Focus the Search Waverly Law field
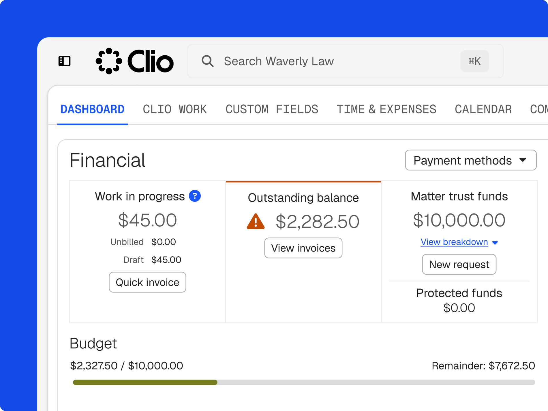Screen dimensions: 548x411 [346, 61]
